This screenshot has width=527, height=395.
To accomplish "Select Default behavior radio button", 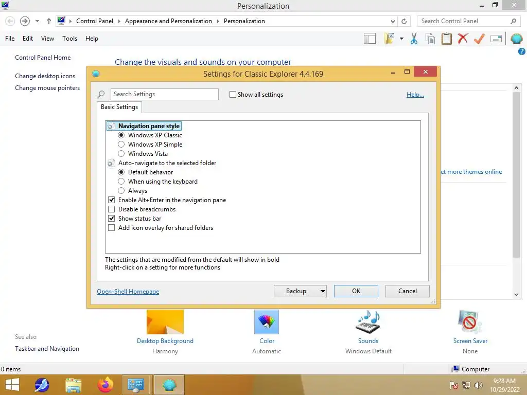I will coord(121,172).
